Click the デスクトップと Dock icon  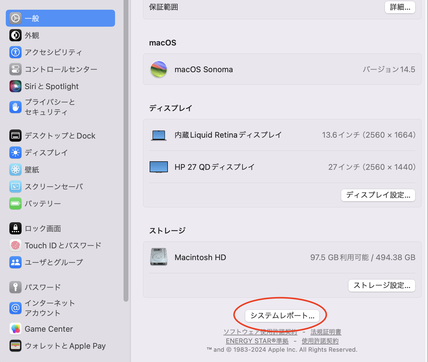coord(15,136)
